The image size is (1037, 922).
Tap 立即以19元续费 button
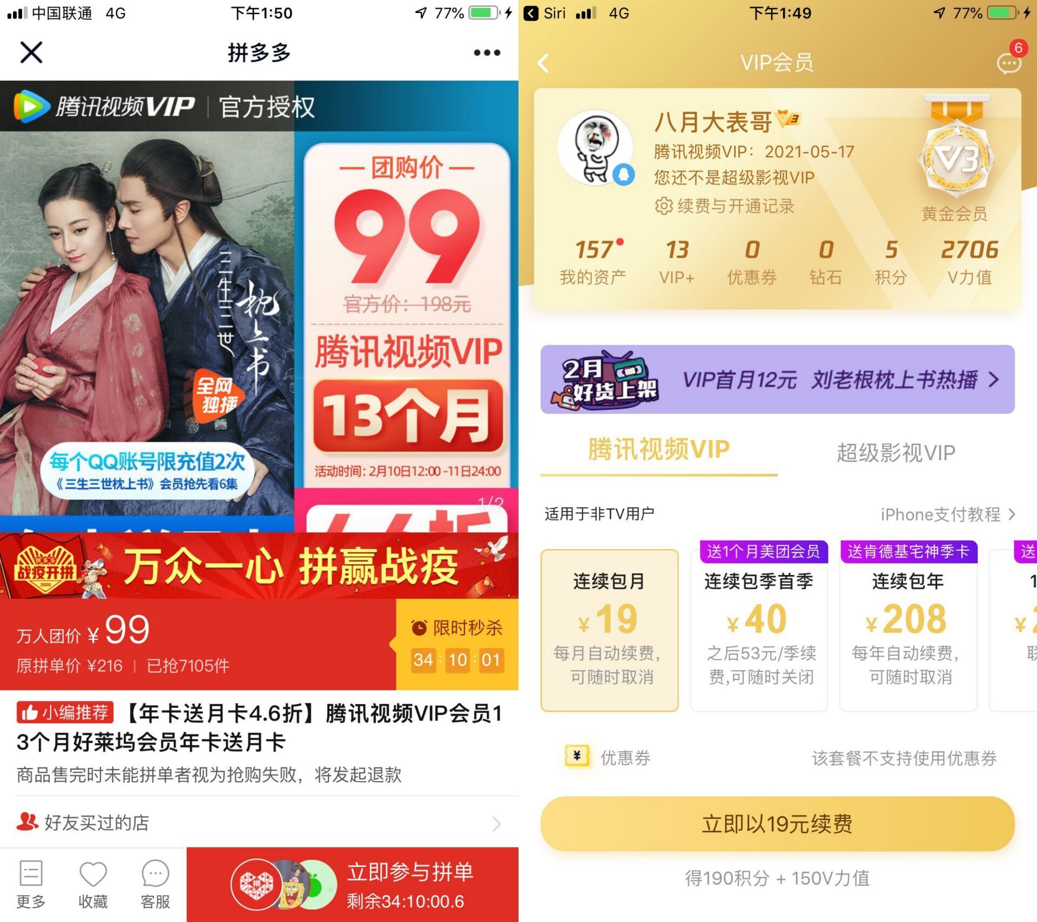pos(777,824)
